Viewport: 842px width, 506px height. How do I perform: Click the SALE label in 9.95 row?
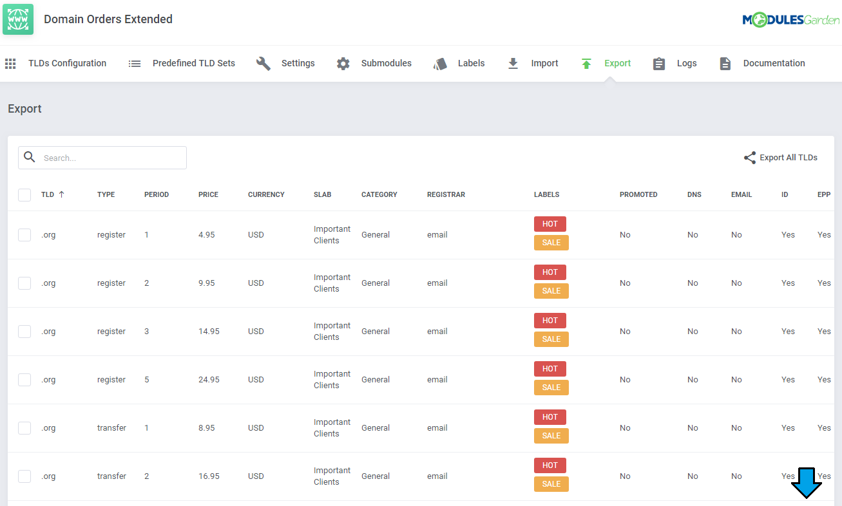(x=551, y=291)
